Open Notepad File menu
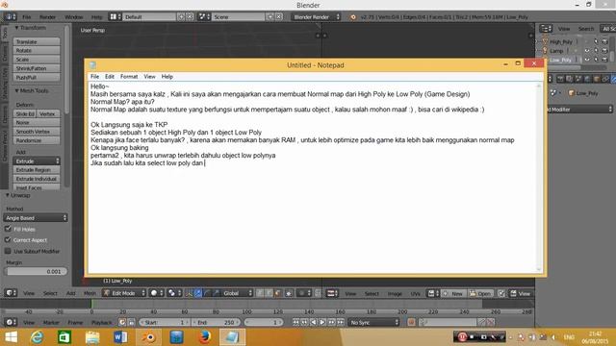 (94, 77)
